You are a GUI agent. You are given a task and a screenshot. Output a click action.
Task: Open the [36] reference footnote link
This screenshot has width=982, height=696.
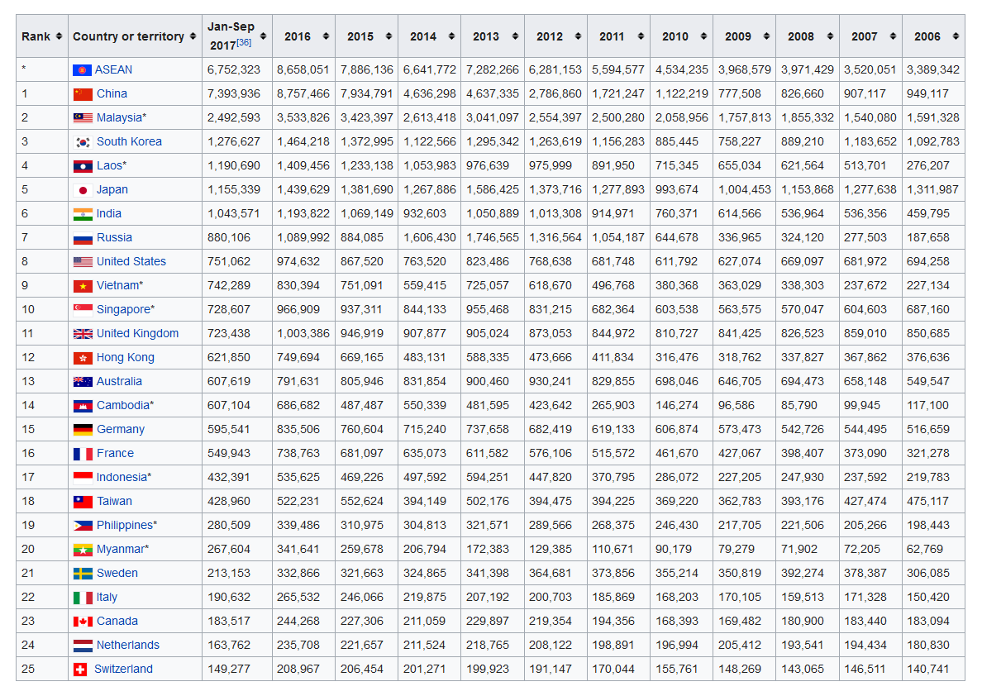click(244, 43)
